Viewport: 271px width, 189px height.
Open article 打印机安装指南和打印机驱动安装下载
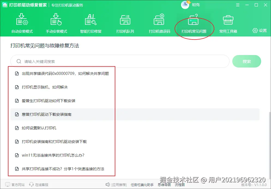[54, 142]
